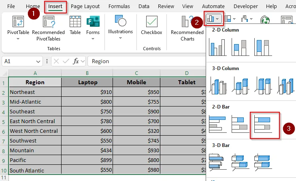Select the Mid-Atlantic cell

(35, 102)
